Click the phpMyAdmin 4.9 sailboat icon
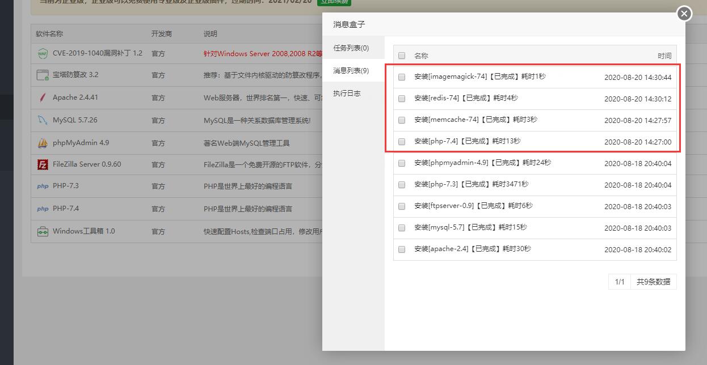This screenshot has height=365, width=707. pyautogui.click(x=43, y=143)
